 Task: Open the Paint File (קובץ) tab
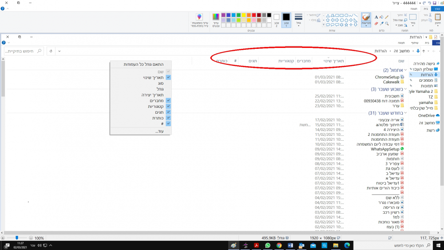(x=437, y=9)
